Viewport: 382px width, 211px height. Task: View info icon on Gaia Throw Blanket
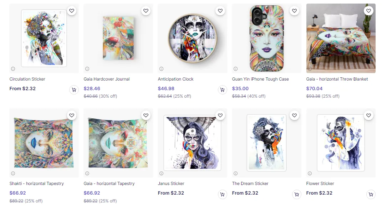click(x=310, y=69)
